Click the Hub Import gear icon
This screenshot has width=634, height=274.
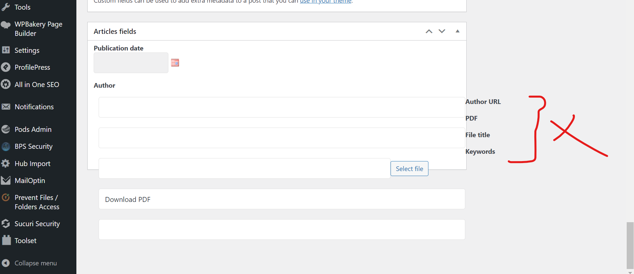pos(6,163)
